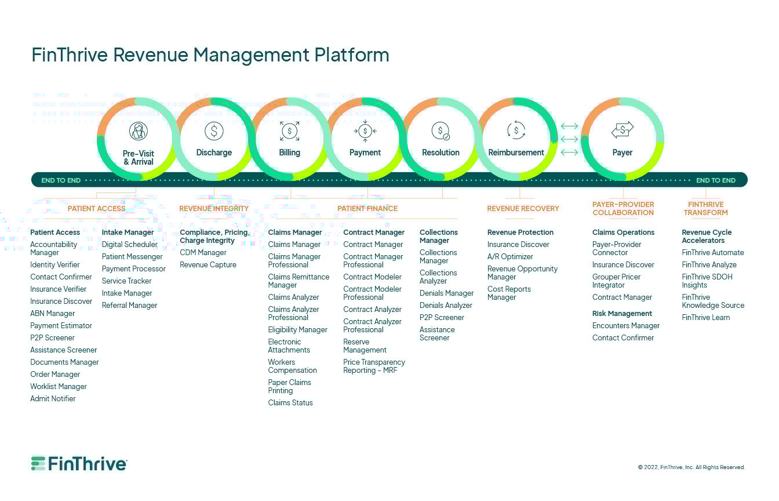779x501 pixels.
Task: Select the PATIENT ACCESS section header
Action: (96, 208)
